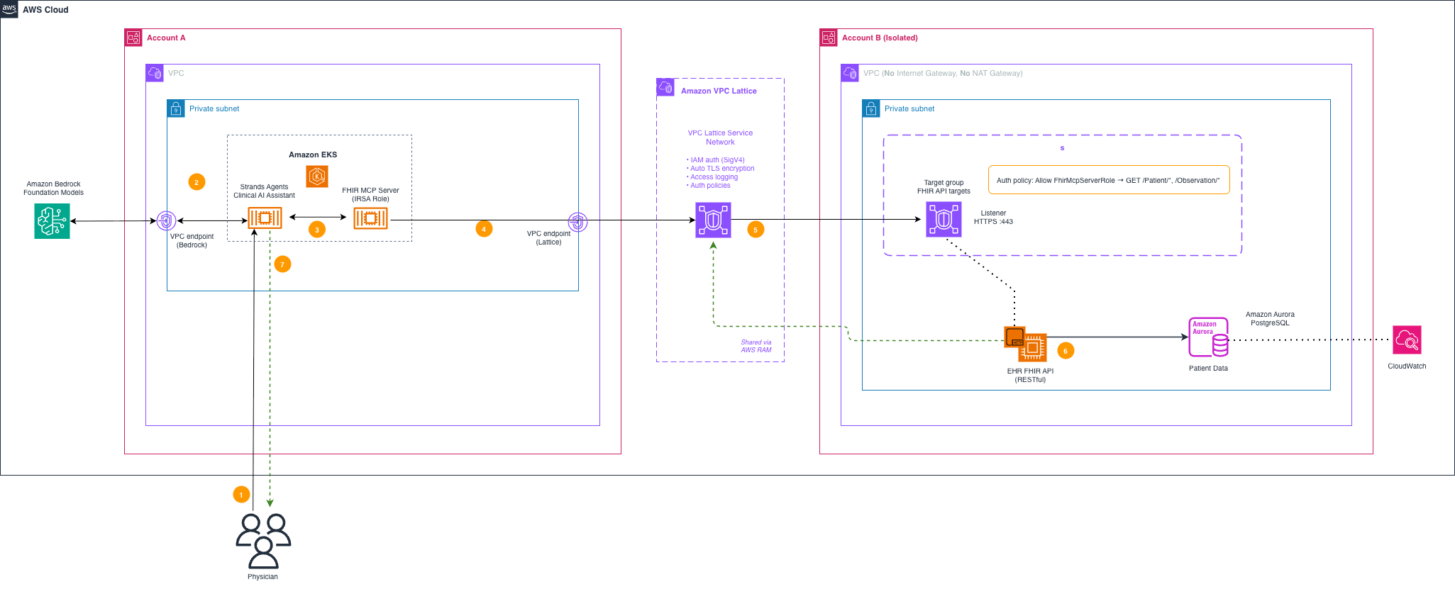Image resolution: width=1455 pixels, height=589 pixels.
Task: Click the Strands Agents container icon
Action: [265, 218]
